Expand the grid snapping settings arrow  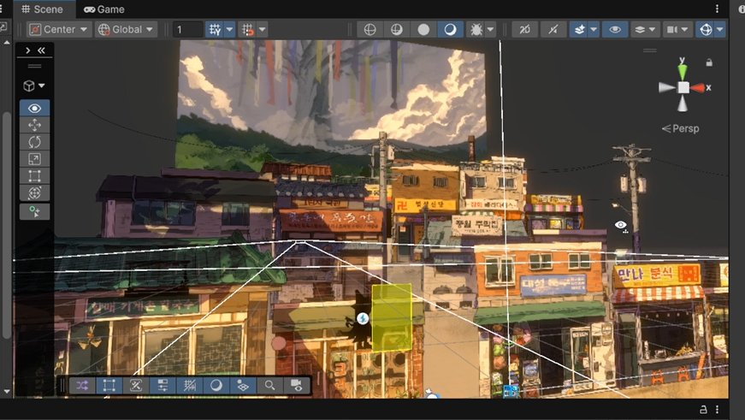pos(263,29)
